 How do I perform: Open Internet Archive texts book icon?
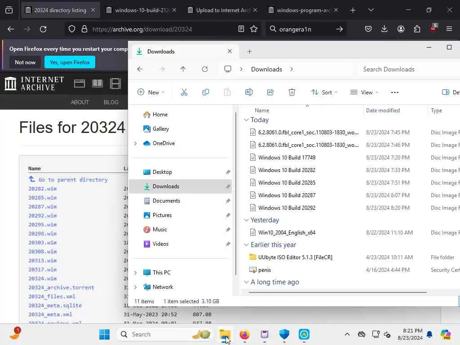97,84
